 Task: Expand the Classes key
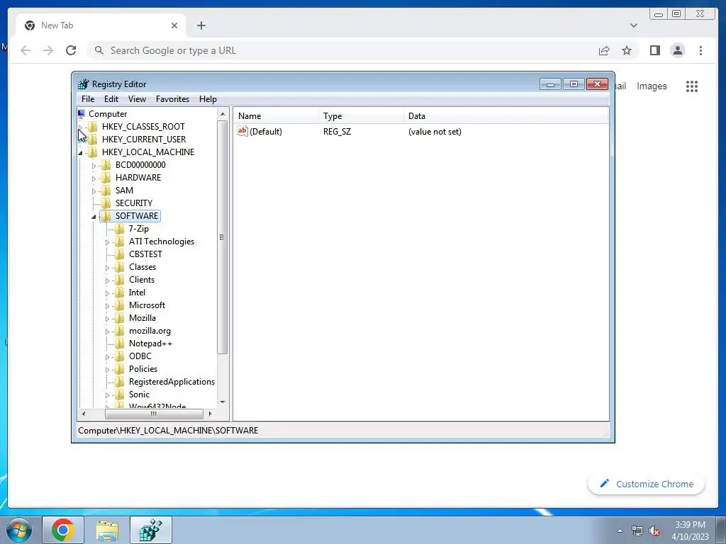tap(108, 267)
